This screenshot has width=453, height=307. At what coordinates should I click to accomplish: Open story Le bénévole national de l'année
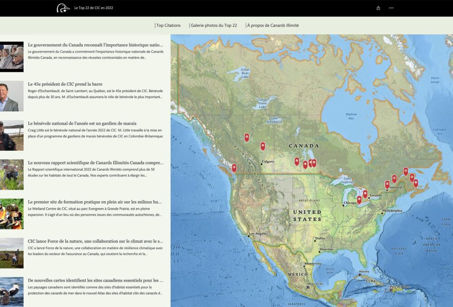click(x=82, y=123)
